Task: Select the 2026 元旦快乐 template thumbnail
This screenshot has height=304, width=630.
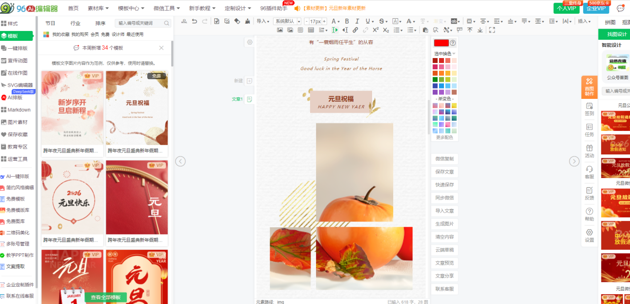Action: (x=72, y=197)
